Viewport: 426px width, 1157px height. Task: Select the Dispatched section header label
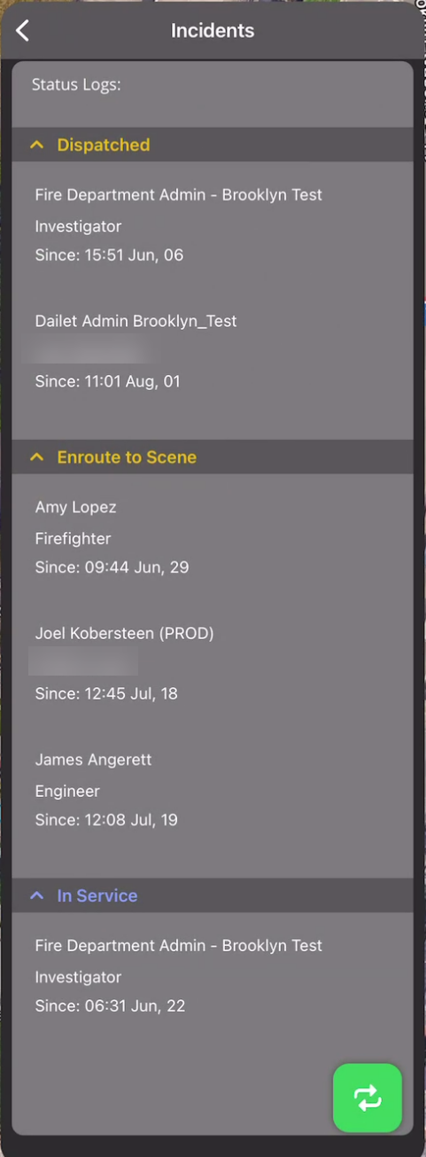click(104, 145)
